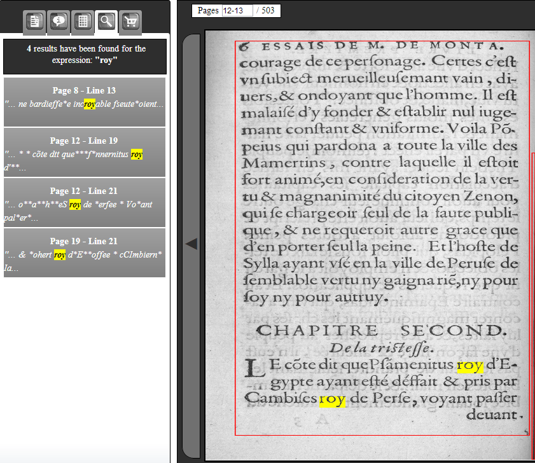Open the thumbnail grid tab
The image size is (535, 463).
tap(83, 22)
